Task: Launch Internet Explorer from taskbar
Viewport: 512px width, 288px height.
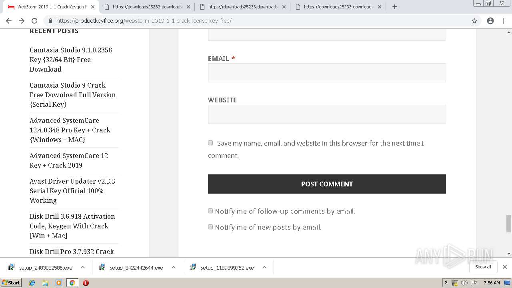Action: coord(32,283)
